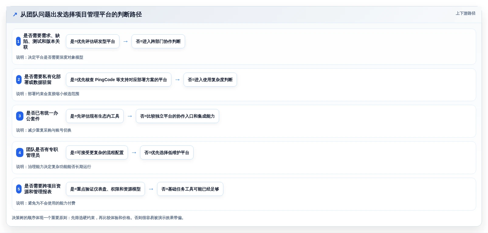
Task: Click the footer sentence starting 决策树的顺序体现
Action: (98, 218)
